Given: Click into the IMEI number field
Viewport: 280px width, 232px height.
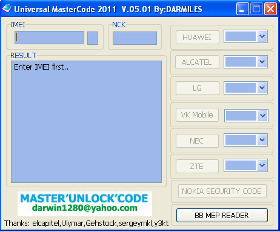Looking at the screenshot, I should click(x=49, y=38).
